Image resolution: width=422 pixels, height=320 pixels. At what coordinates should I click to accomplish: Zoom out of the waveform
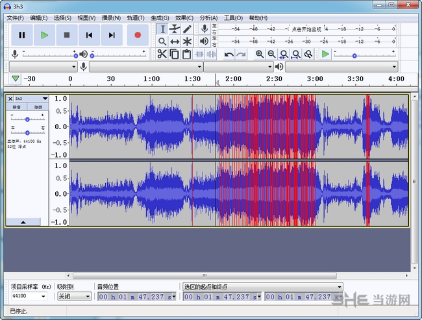(x=271, y=54)
